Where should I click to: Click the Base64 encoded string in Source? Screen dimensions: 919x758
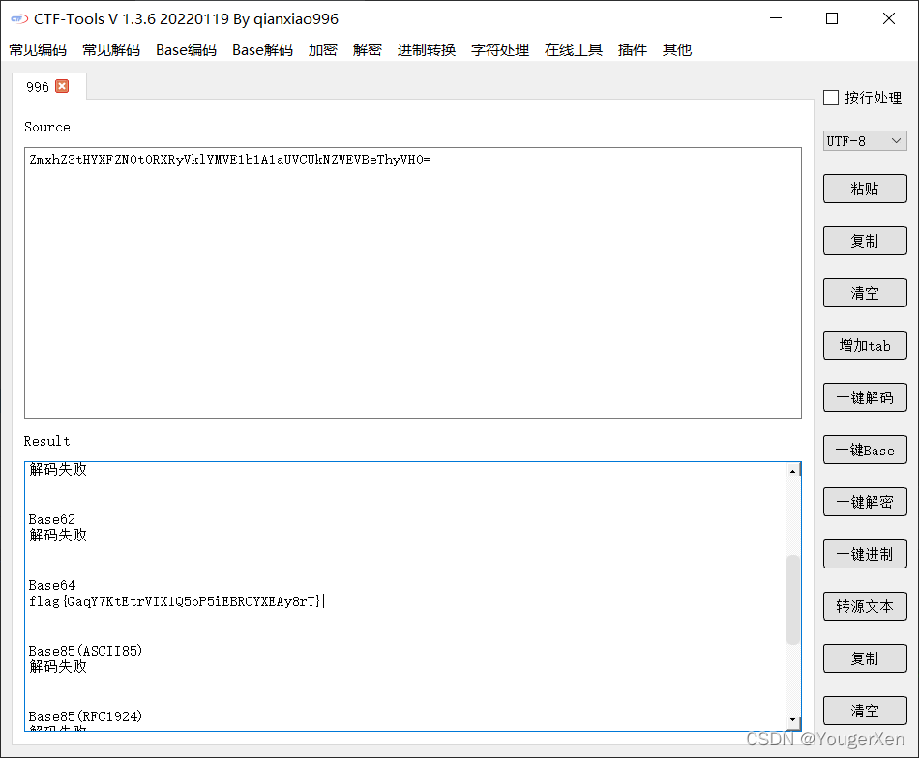(x=230, y=160)
